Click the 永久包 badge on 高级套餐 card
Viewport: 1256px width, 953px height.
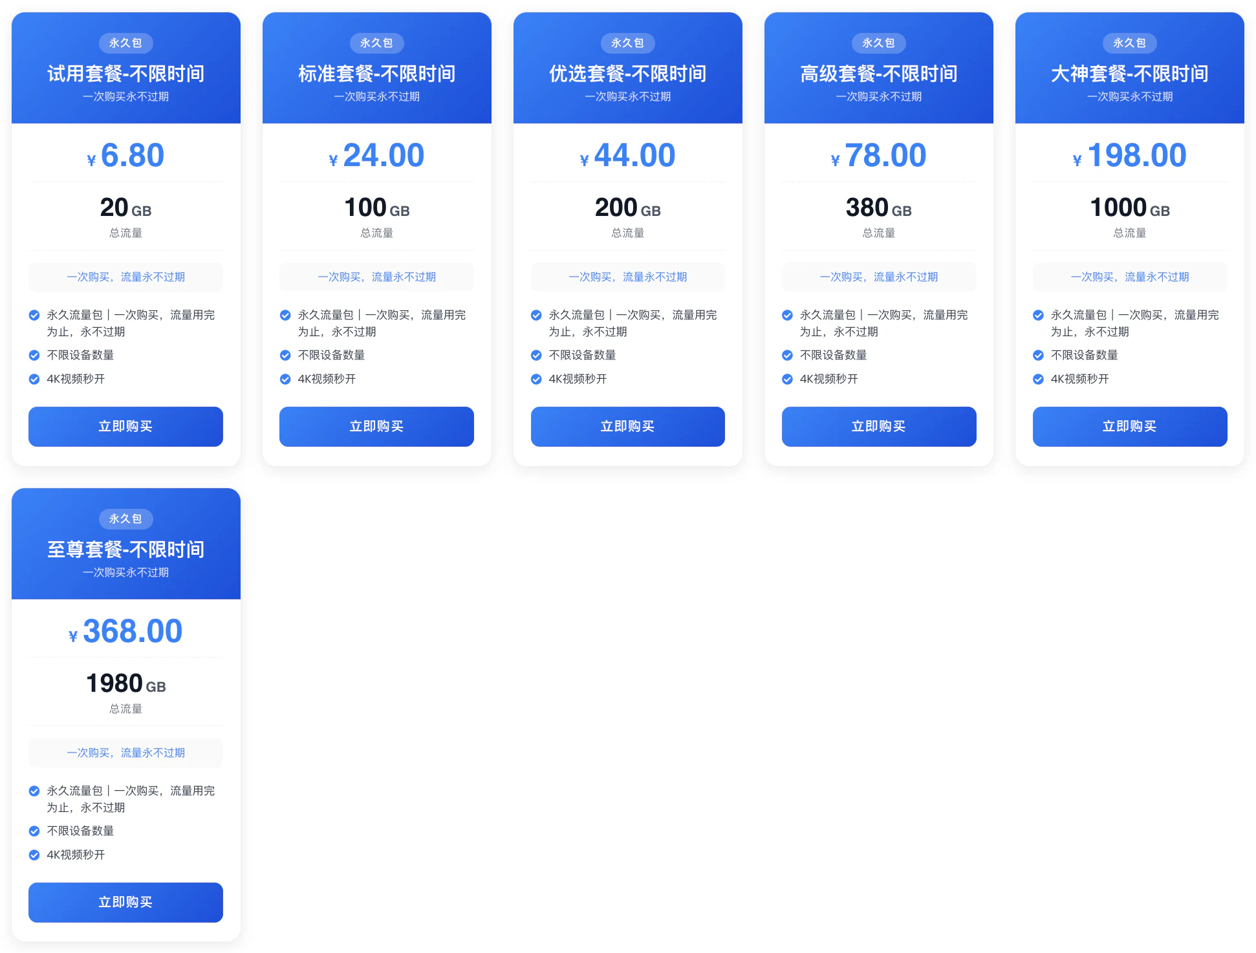(x=879, y=43)
